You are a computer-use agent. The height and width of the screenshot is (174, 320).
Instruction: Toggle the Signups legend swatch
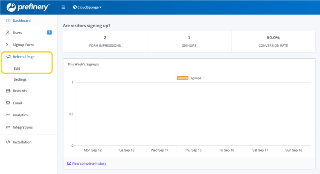pos(183,78)
